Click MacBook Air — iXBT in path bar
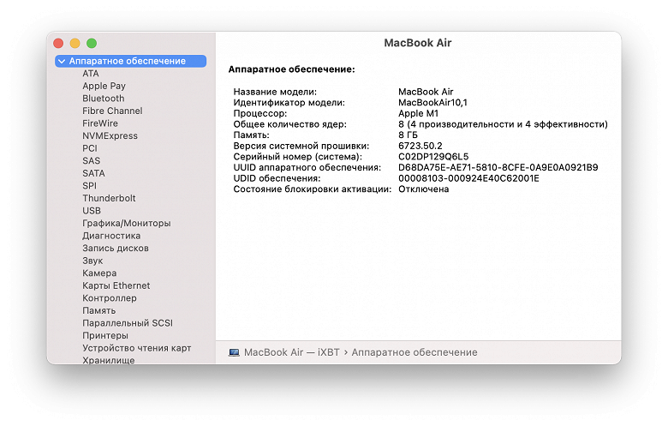This screenshot has height=426, width=668. tap(292, 352)
